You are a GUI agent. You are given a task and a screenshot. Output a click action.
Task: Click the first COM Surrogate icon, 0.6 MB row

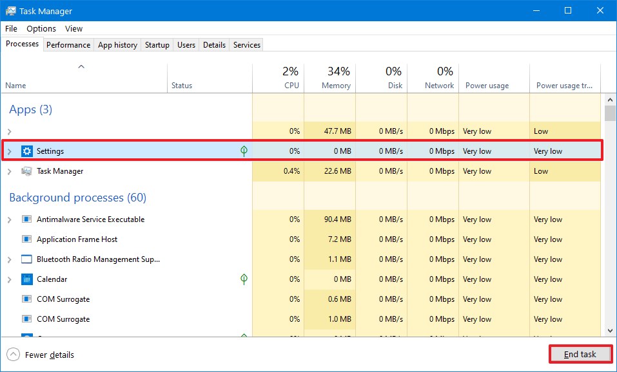point(27,299)
